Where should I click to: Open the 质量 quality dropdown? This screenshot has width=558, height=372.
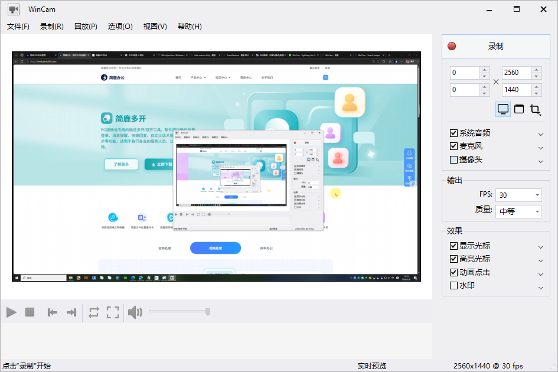tap(518, 211)
